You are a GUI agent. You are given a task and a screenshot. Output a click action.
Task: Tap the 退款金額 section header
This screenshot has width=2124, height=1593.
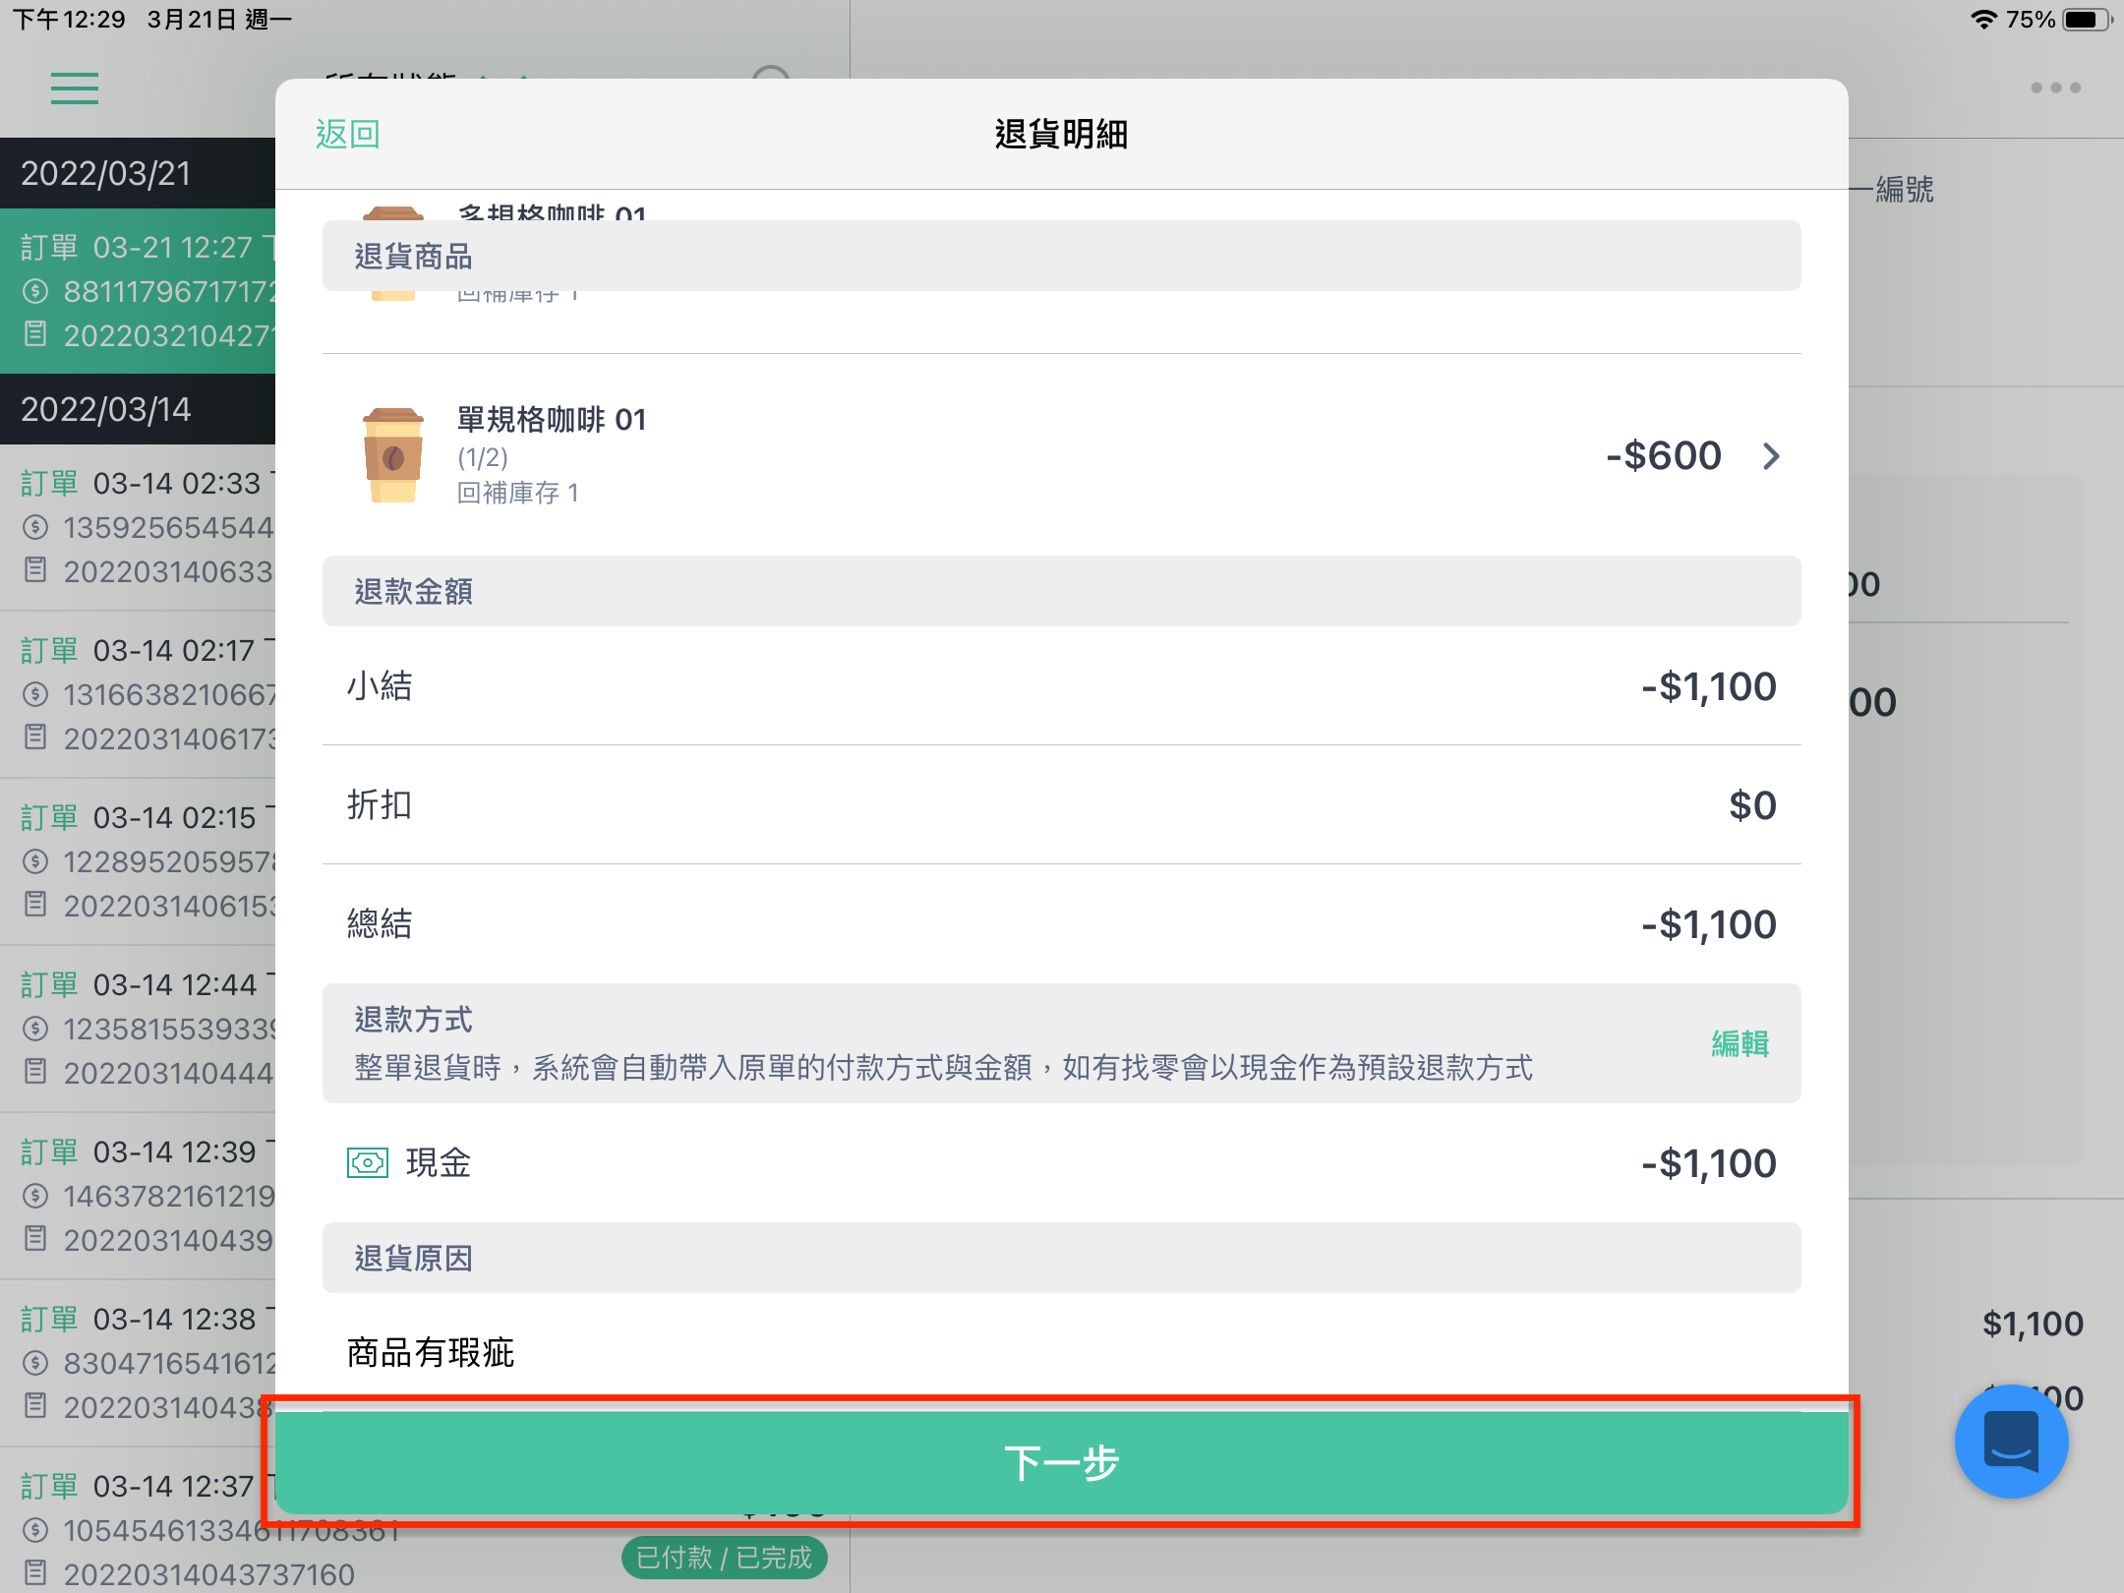1061,591
